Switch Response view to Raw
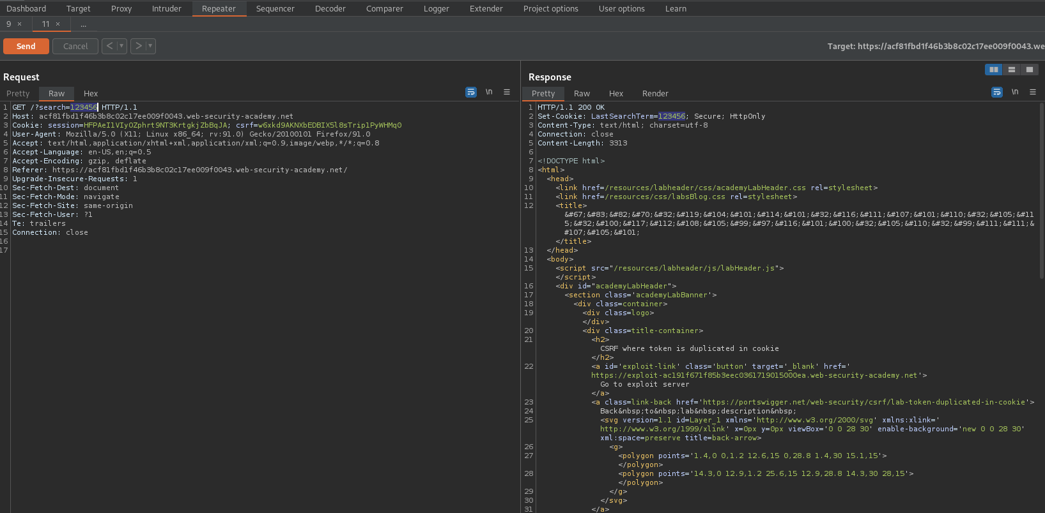Image resolution: width=1045 pixels, height=513 pixels. point(582,93)
